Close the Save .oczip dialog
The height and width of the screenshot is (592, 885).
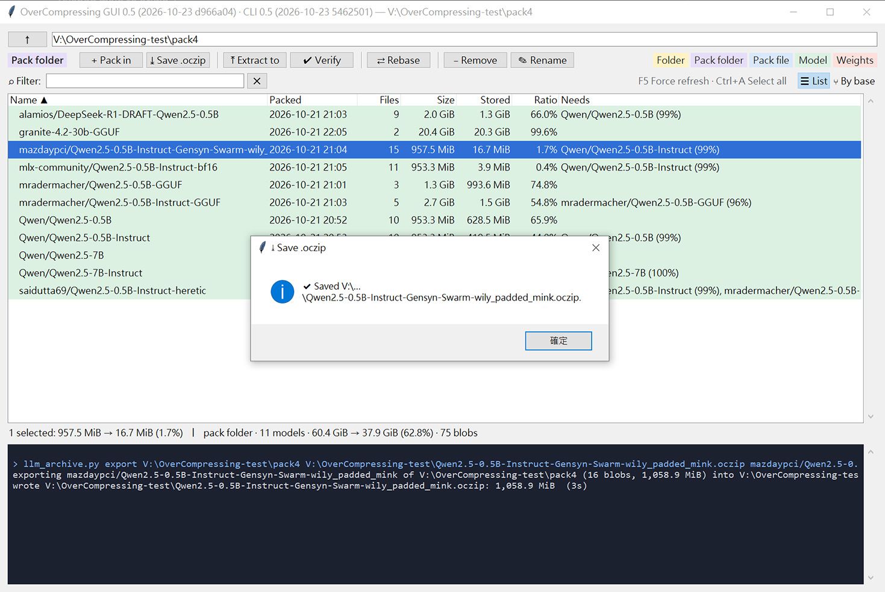point(596,248)
